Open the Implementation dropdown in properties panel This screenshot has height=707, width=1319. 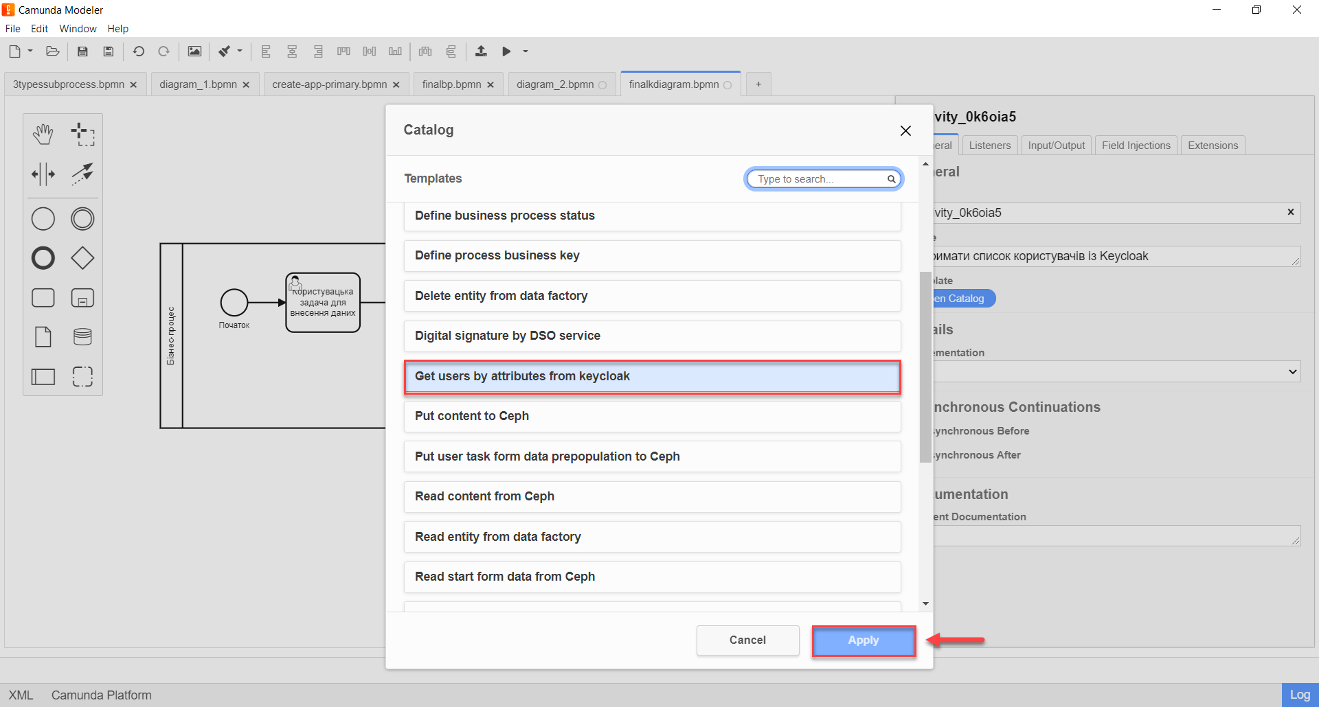point(1116,372)
